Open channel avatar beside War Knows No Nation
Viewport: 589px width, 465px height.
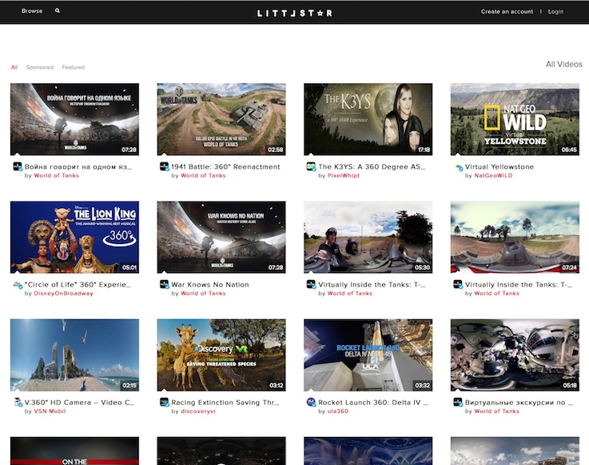pos(164,284)
